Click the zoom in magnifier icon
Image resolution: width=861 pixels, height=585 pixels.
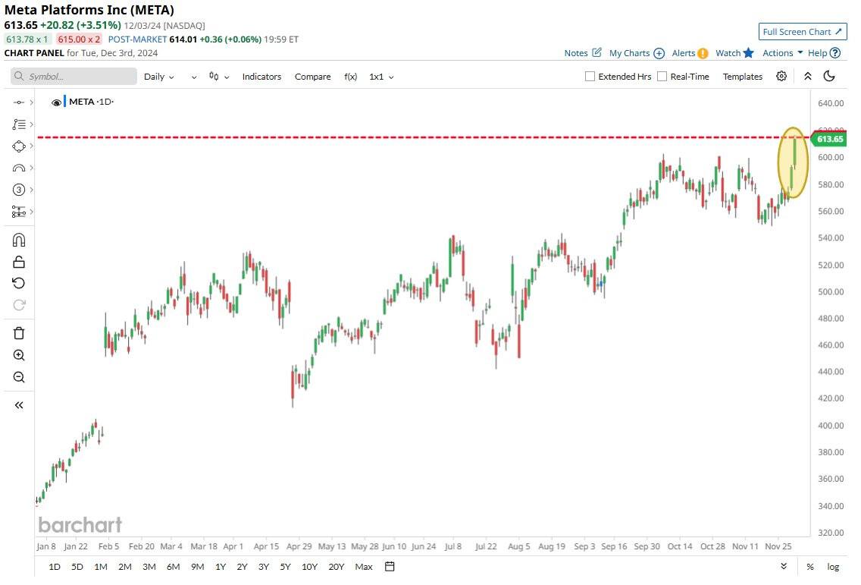tap(19, 355)
